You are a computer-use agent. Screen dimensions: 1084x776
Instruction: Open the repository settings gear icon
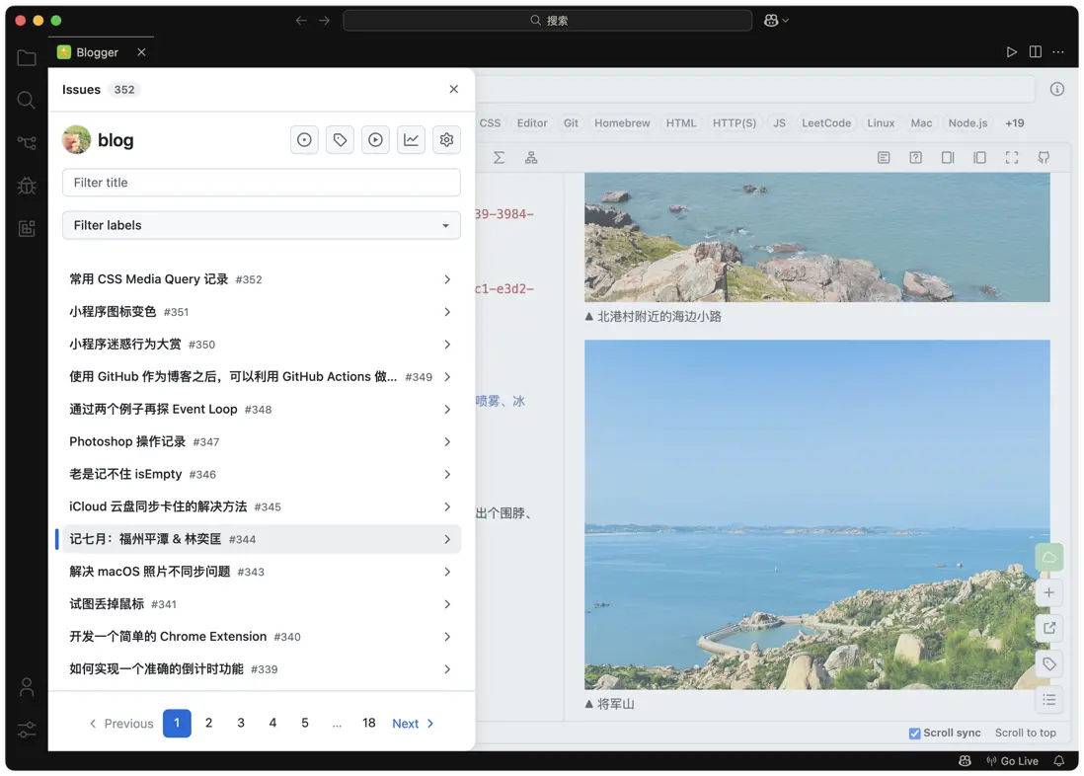coord(446,140)
